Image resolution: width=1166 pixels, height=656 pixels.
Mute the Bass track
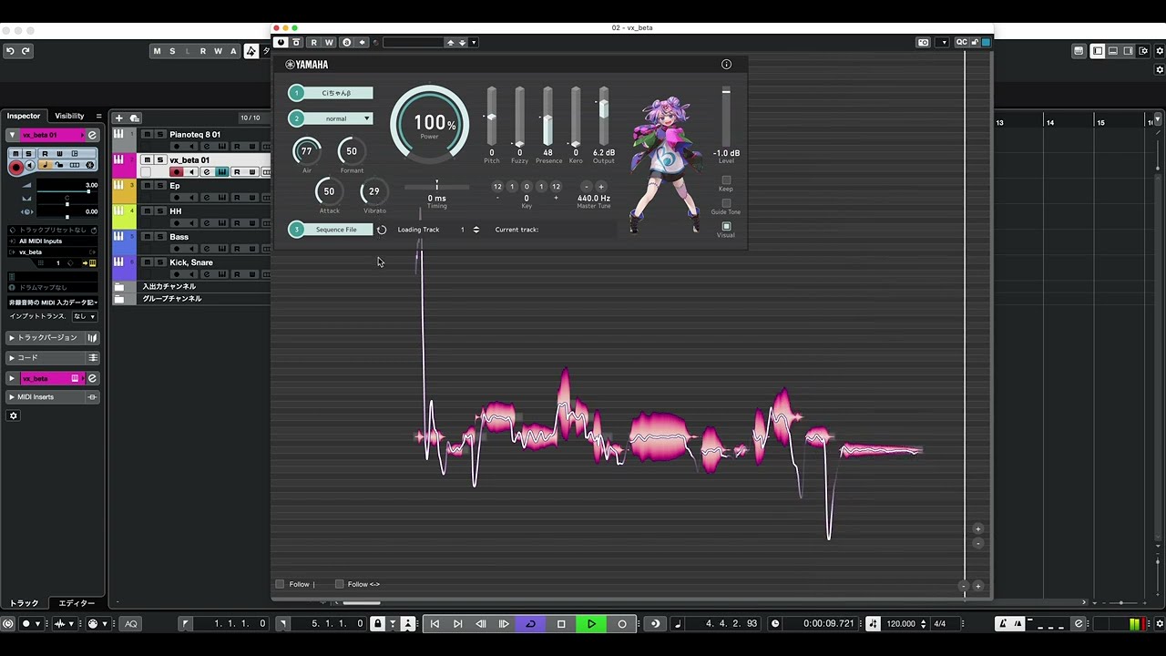pyautogui.click(x=147, y=237)
